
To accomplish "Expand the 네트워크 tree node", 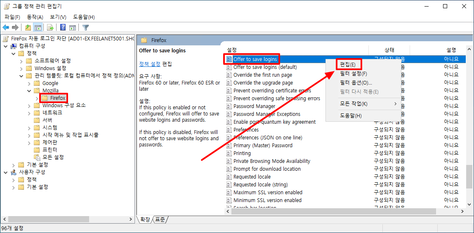I will pos(29,113).
